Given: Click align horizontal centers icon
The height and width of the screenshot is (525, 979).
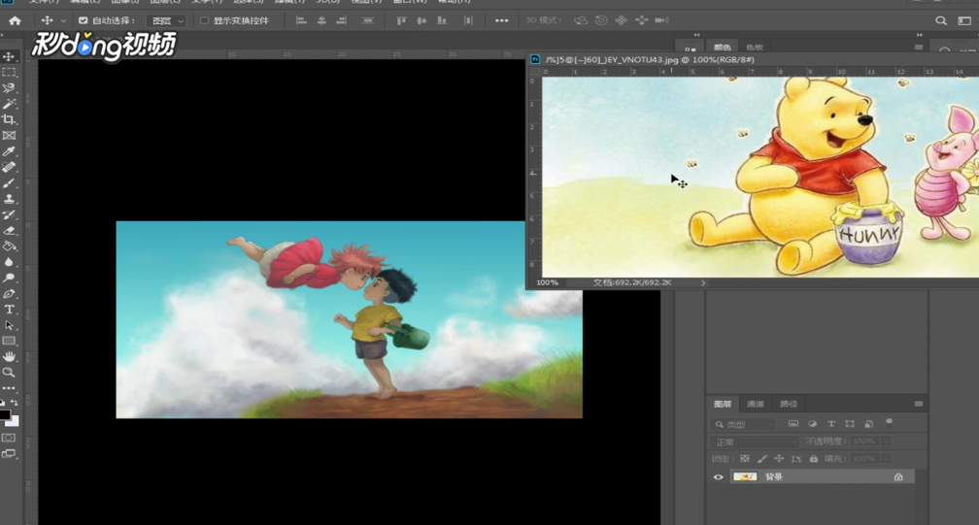Looking at the screenshot, I should tap(321, 20).
